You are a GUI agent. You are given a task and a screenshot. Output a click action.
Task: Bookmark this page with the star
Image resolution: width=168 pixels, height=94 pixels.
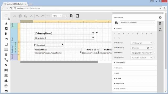(x=160, y=8)
